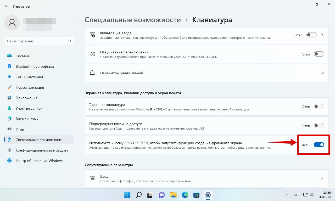The width and height of the screenshot is (335, 201).
Task: Click the Найти параметр search field
Action: point(39,41)
